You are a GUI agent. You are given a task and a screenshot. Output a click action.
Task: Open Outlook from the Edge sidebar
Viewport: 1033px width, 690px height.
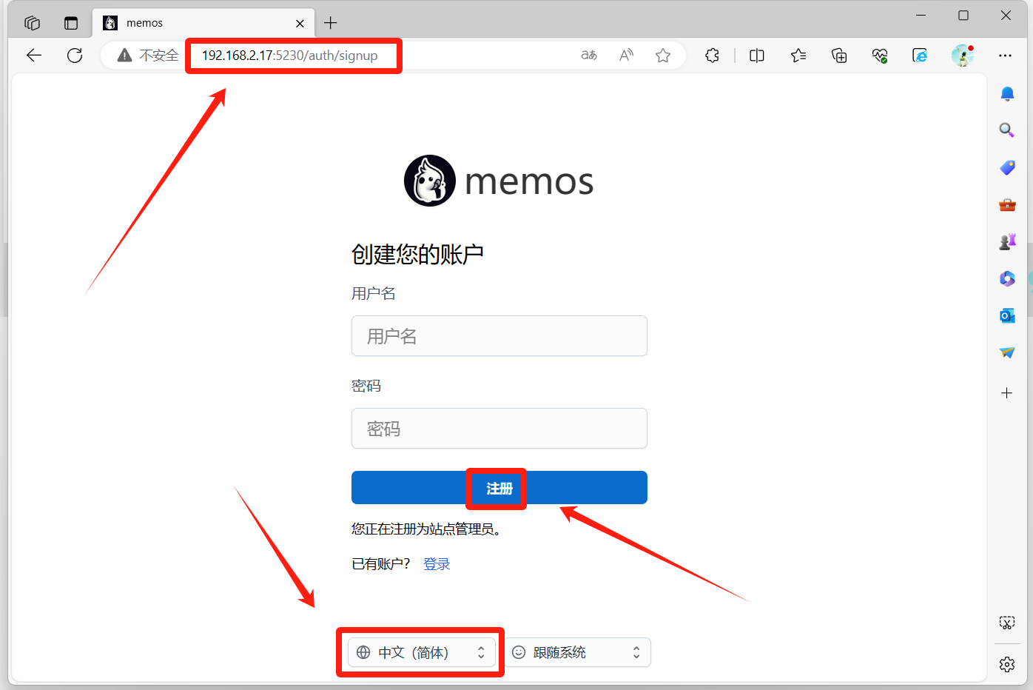tap(1006, 316)
